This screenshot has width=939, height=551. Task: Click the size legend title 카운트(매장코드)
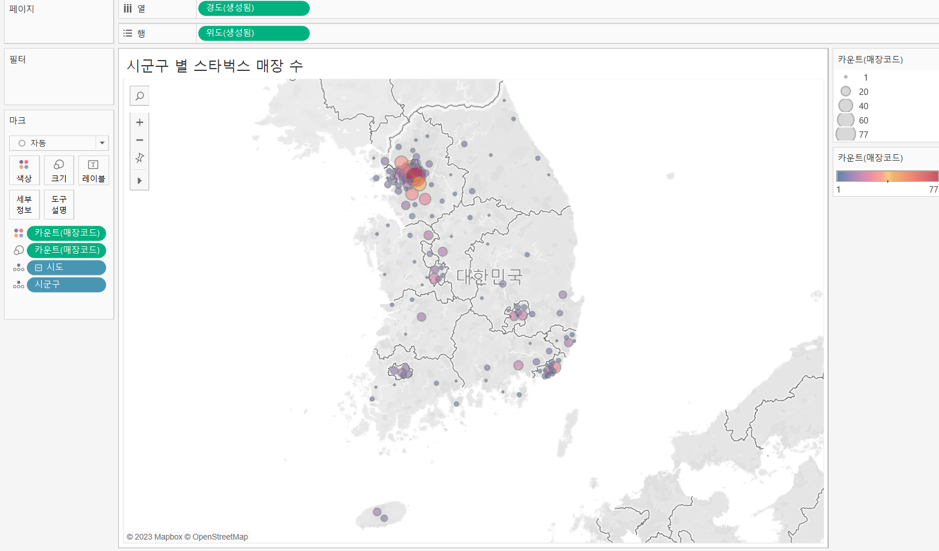click(x=870, y=59)
